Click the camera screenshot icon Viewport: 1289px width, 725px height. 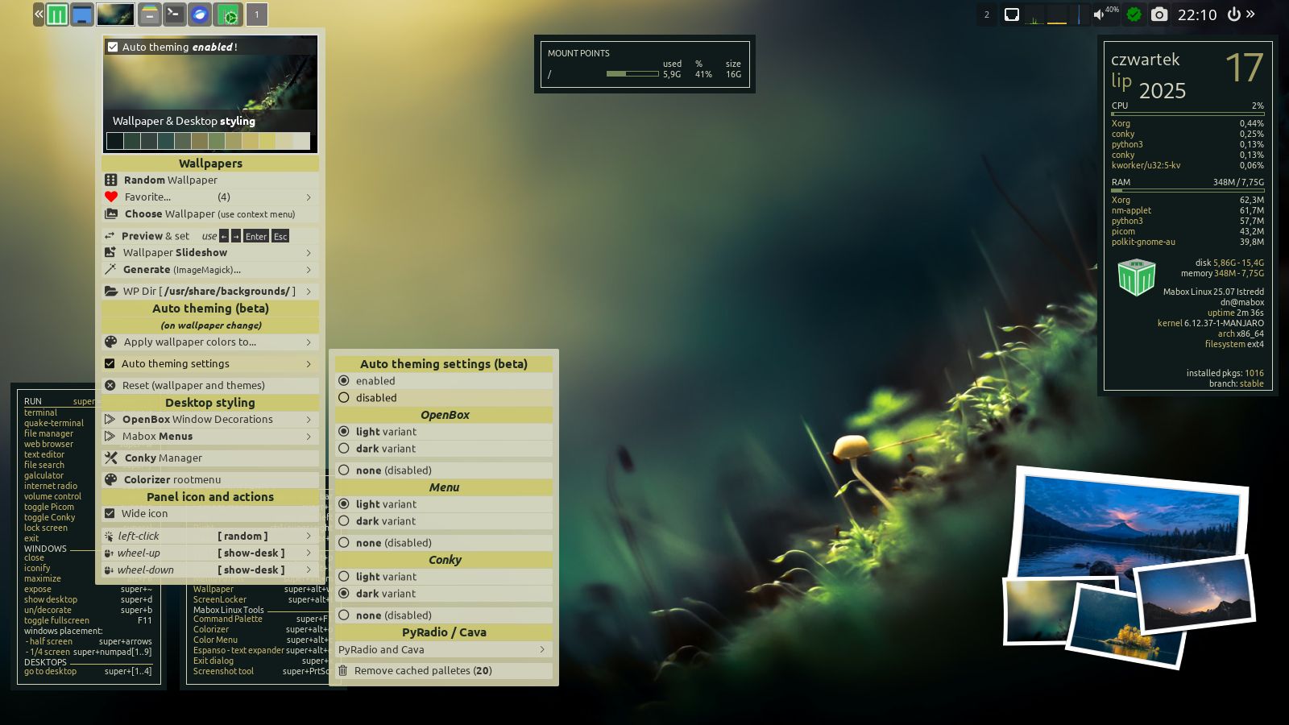pyautogui.click(x=1158, y=14)
